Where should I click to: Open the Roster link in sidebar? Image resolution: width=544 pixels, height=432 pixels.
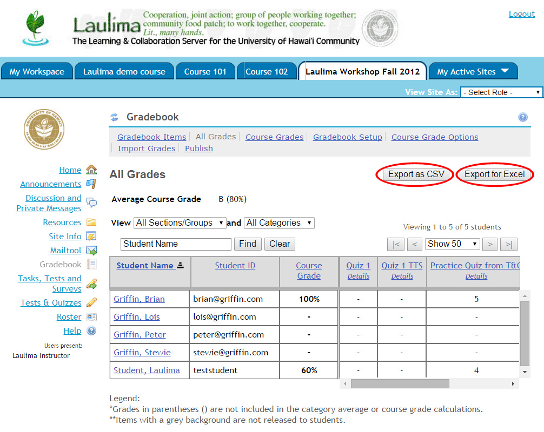pos(69,316)
